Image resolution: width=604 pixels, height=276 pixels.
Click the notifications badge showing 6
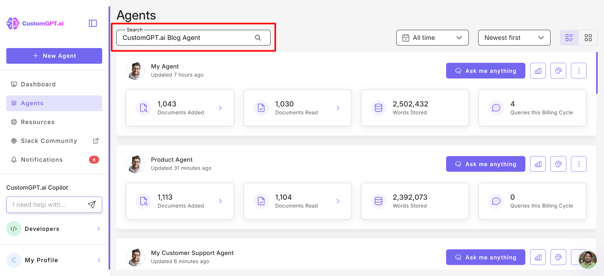(94, 160)
